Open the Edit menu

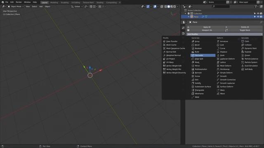[12, 2]
